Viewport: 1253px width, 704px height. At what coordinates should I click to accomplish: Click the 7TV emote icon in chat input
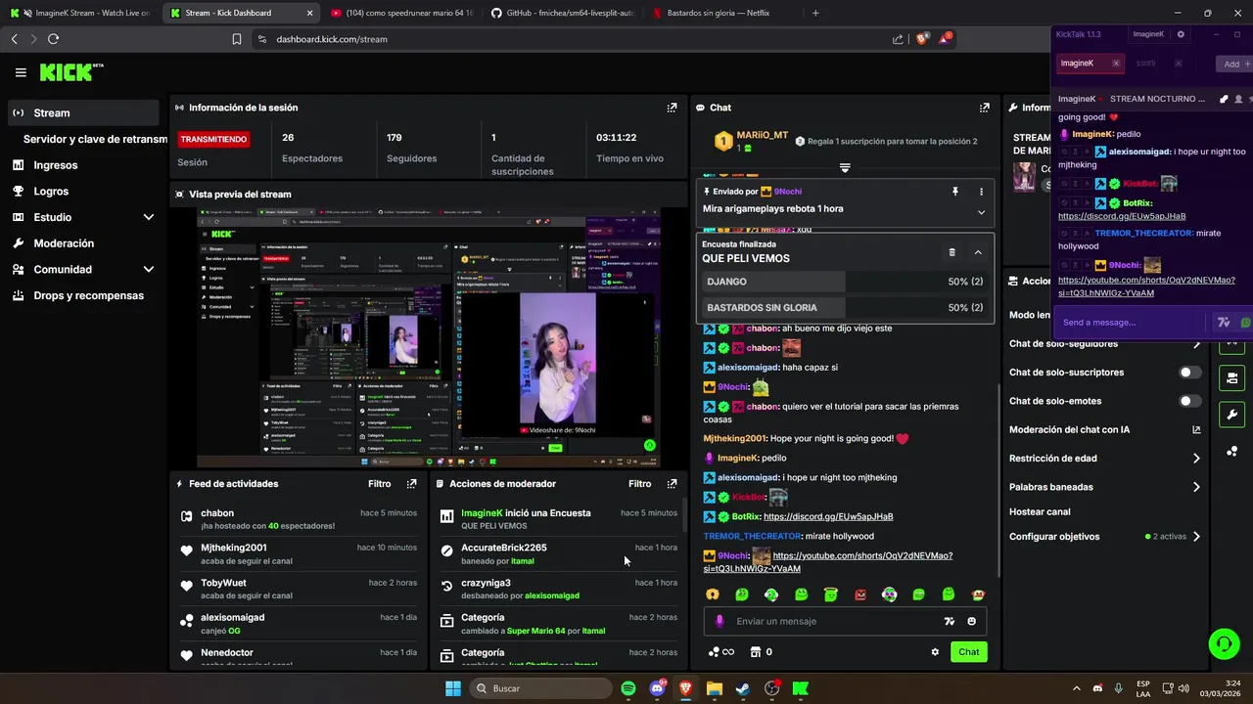(x=949, y=621)
